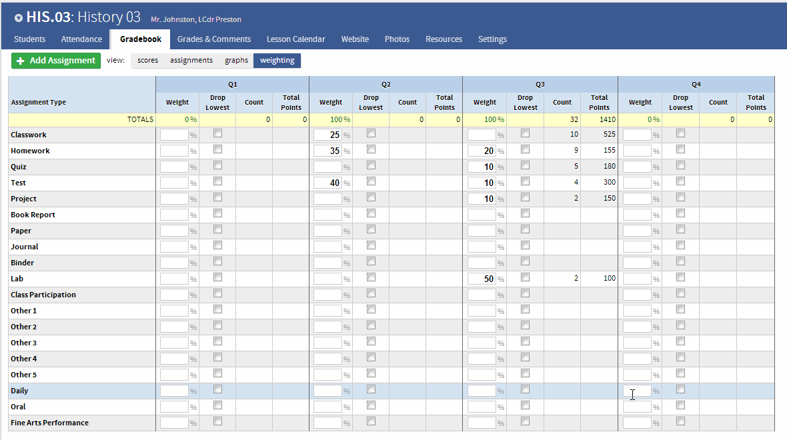Screen dimensions: 787x440
Task: Switch to the Attendance tab
Action: point(81,39)
